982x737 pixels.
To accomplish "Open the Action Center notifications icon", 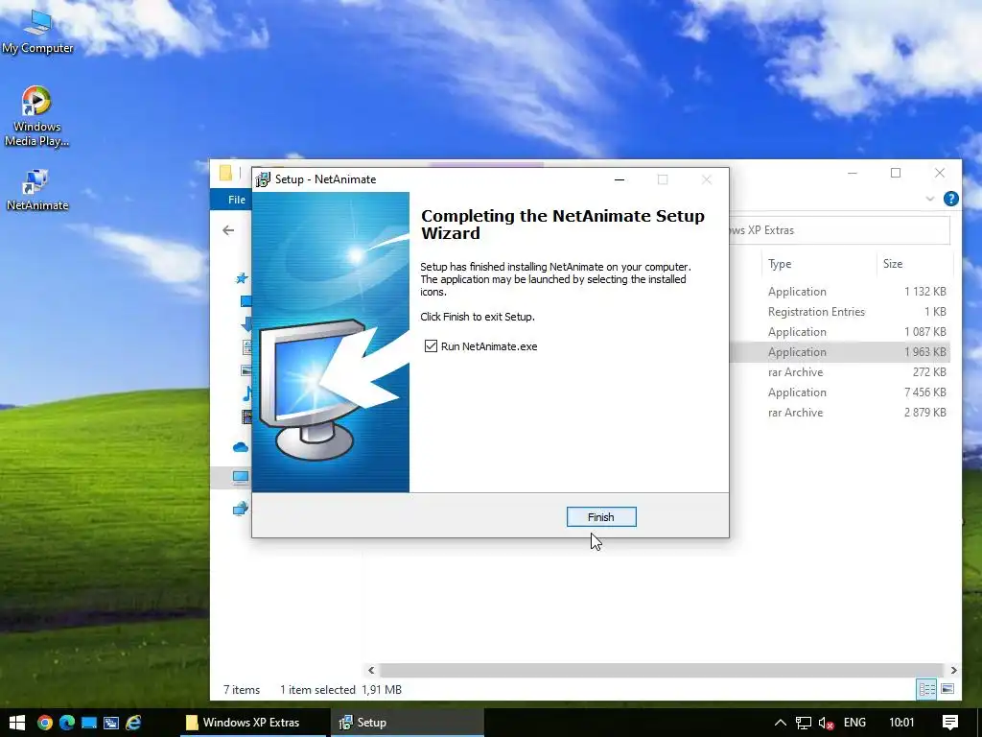I will [x=950, y=723].
